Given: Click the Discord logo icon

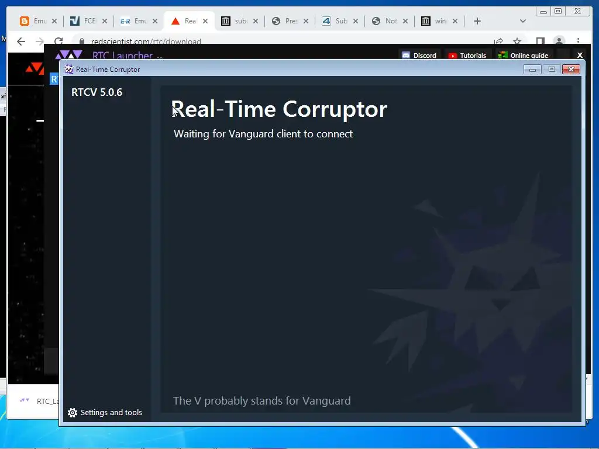Looking at the screenshot, I should coord(406,56).
